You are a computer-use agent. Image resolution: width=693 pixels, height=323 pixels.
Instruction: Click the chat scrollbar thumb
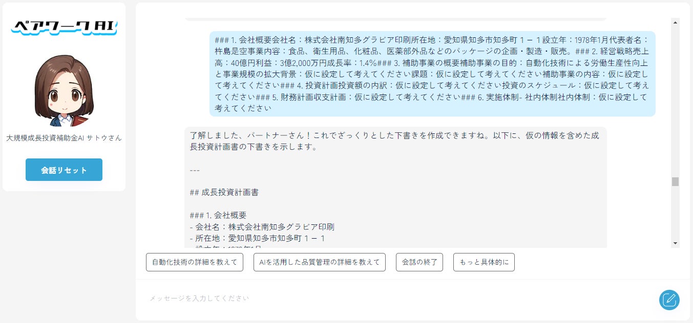(x=675, y=181)
